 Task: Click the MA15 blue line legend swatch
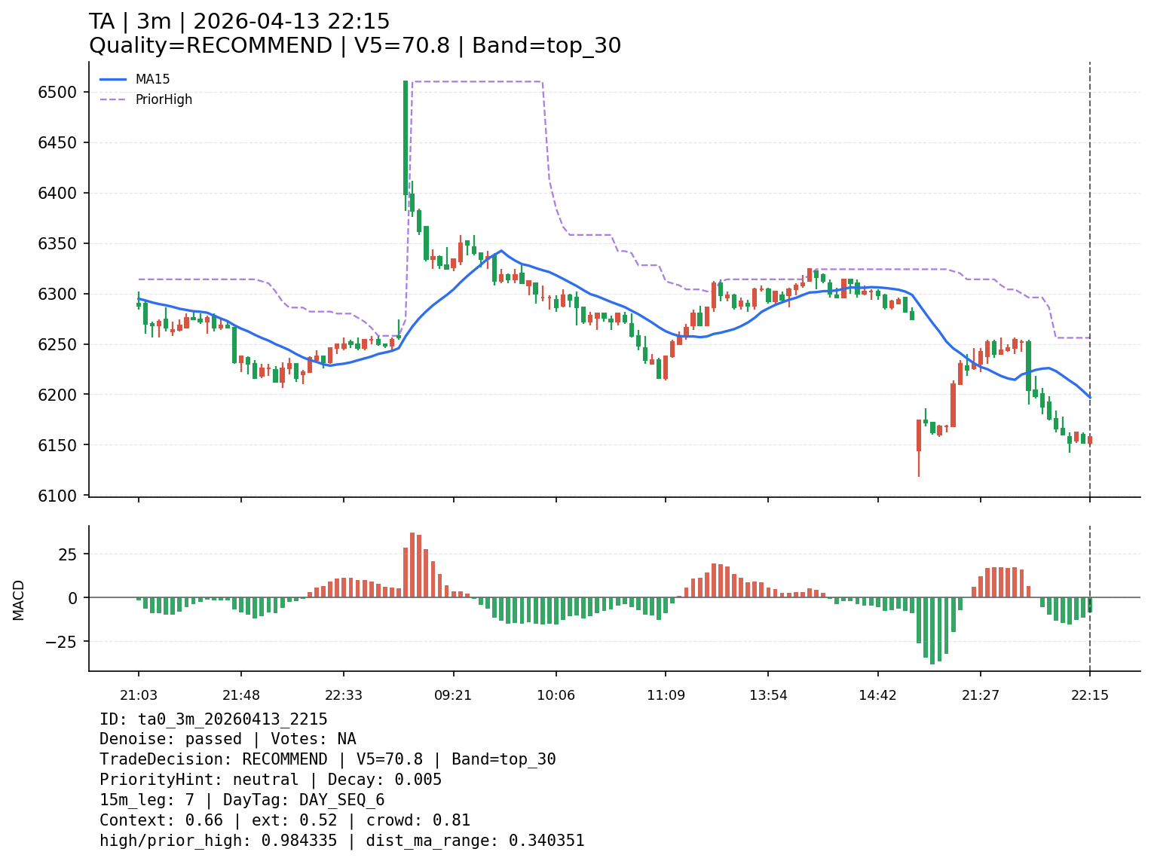pos(113,79)
